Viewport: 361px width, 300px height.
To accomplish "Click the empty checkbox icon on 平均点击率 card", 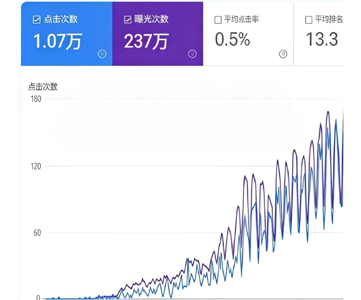I will 218,19.
